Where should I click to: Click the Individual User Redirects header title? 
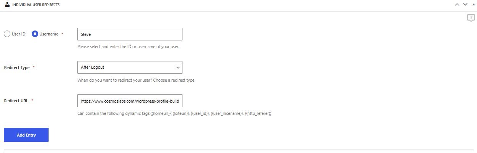[36, 5]
